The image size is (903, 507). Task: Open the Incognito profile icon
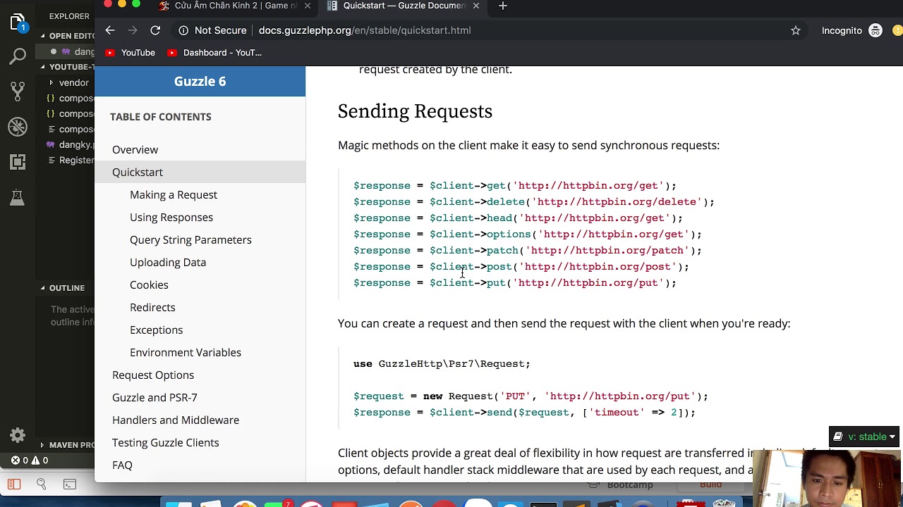(x=875, y=30)
